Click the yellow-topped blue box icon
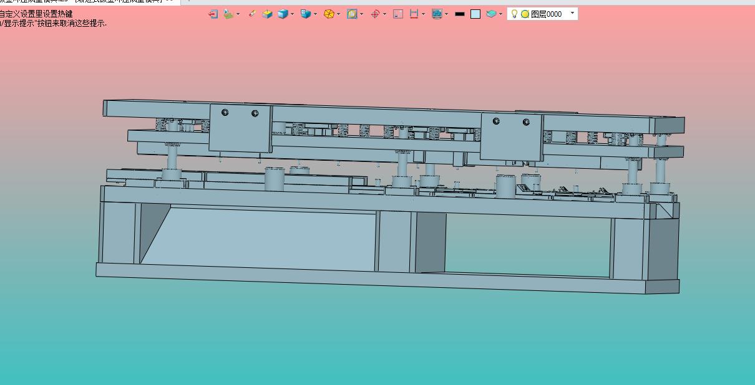 (267, 14)
